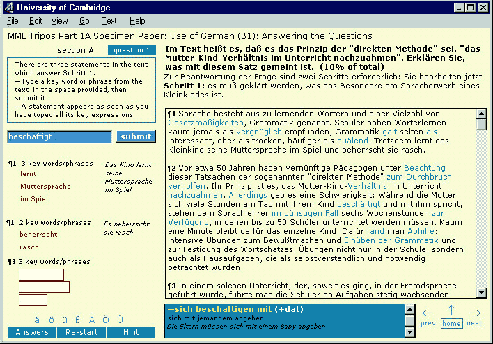Screen dimensions: 493x344
Task: Click the question 1 tab
Action: coord(132,50)
